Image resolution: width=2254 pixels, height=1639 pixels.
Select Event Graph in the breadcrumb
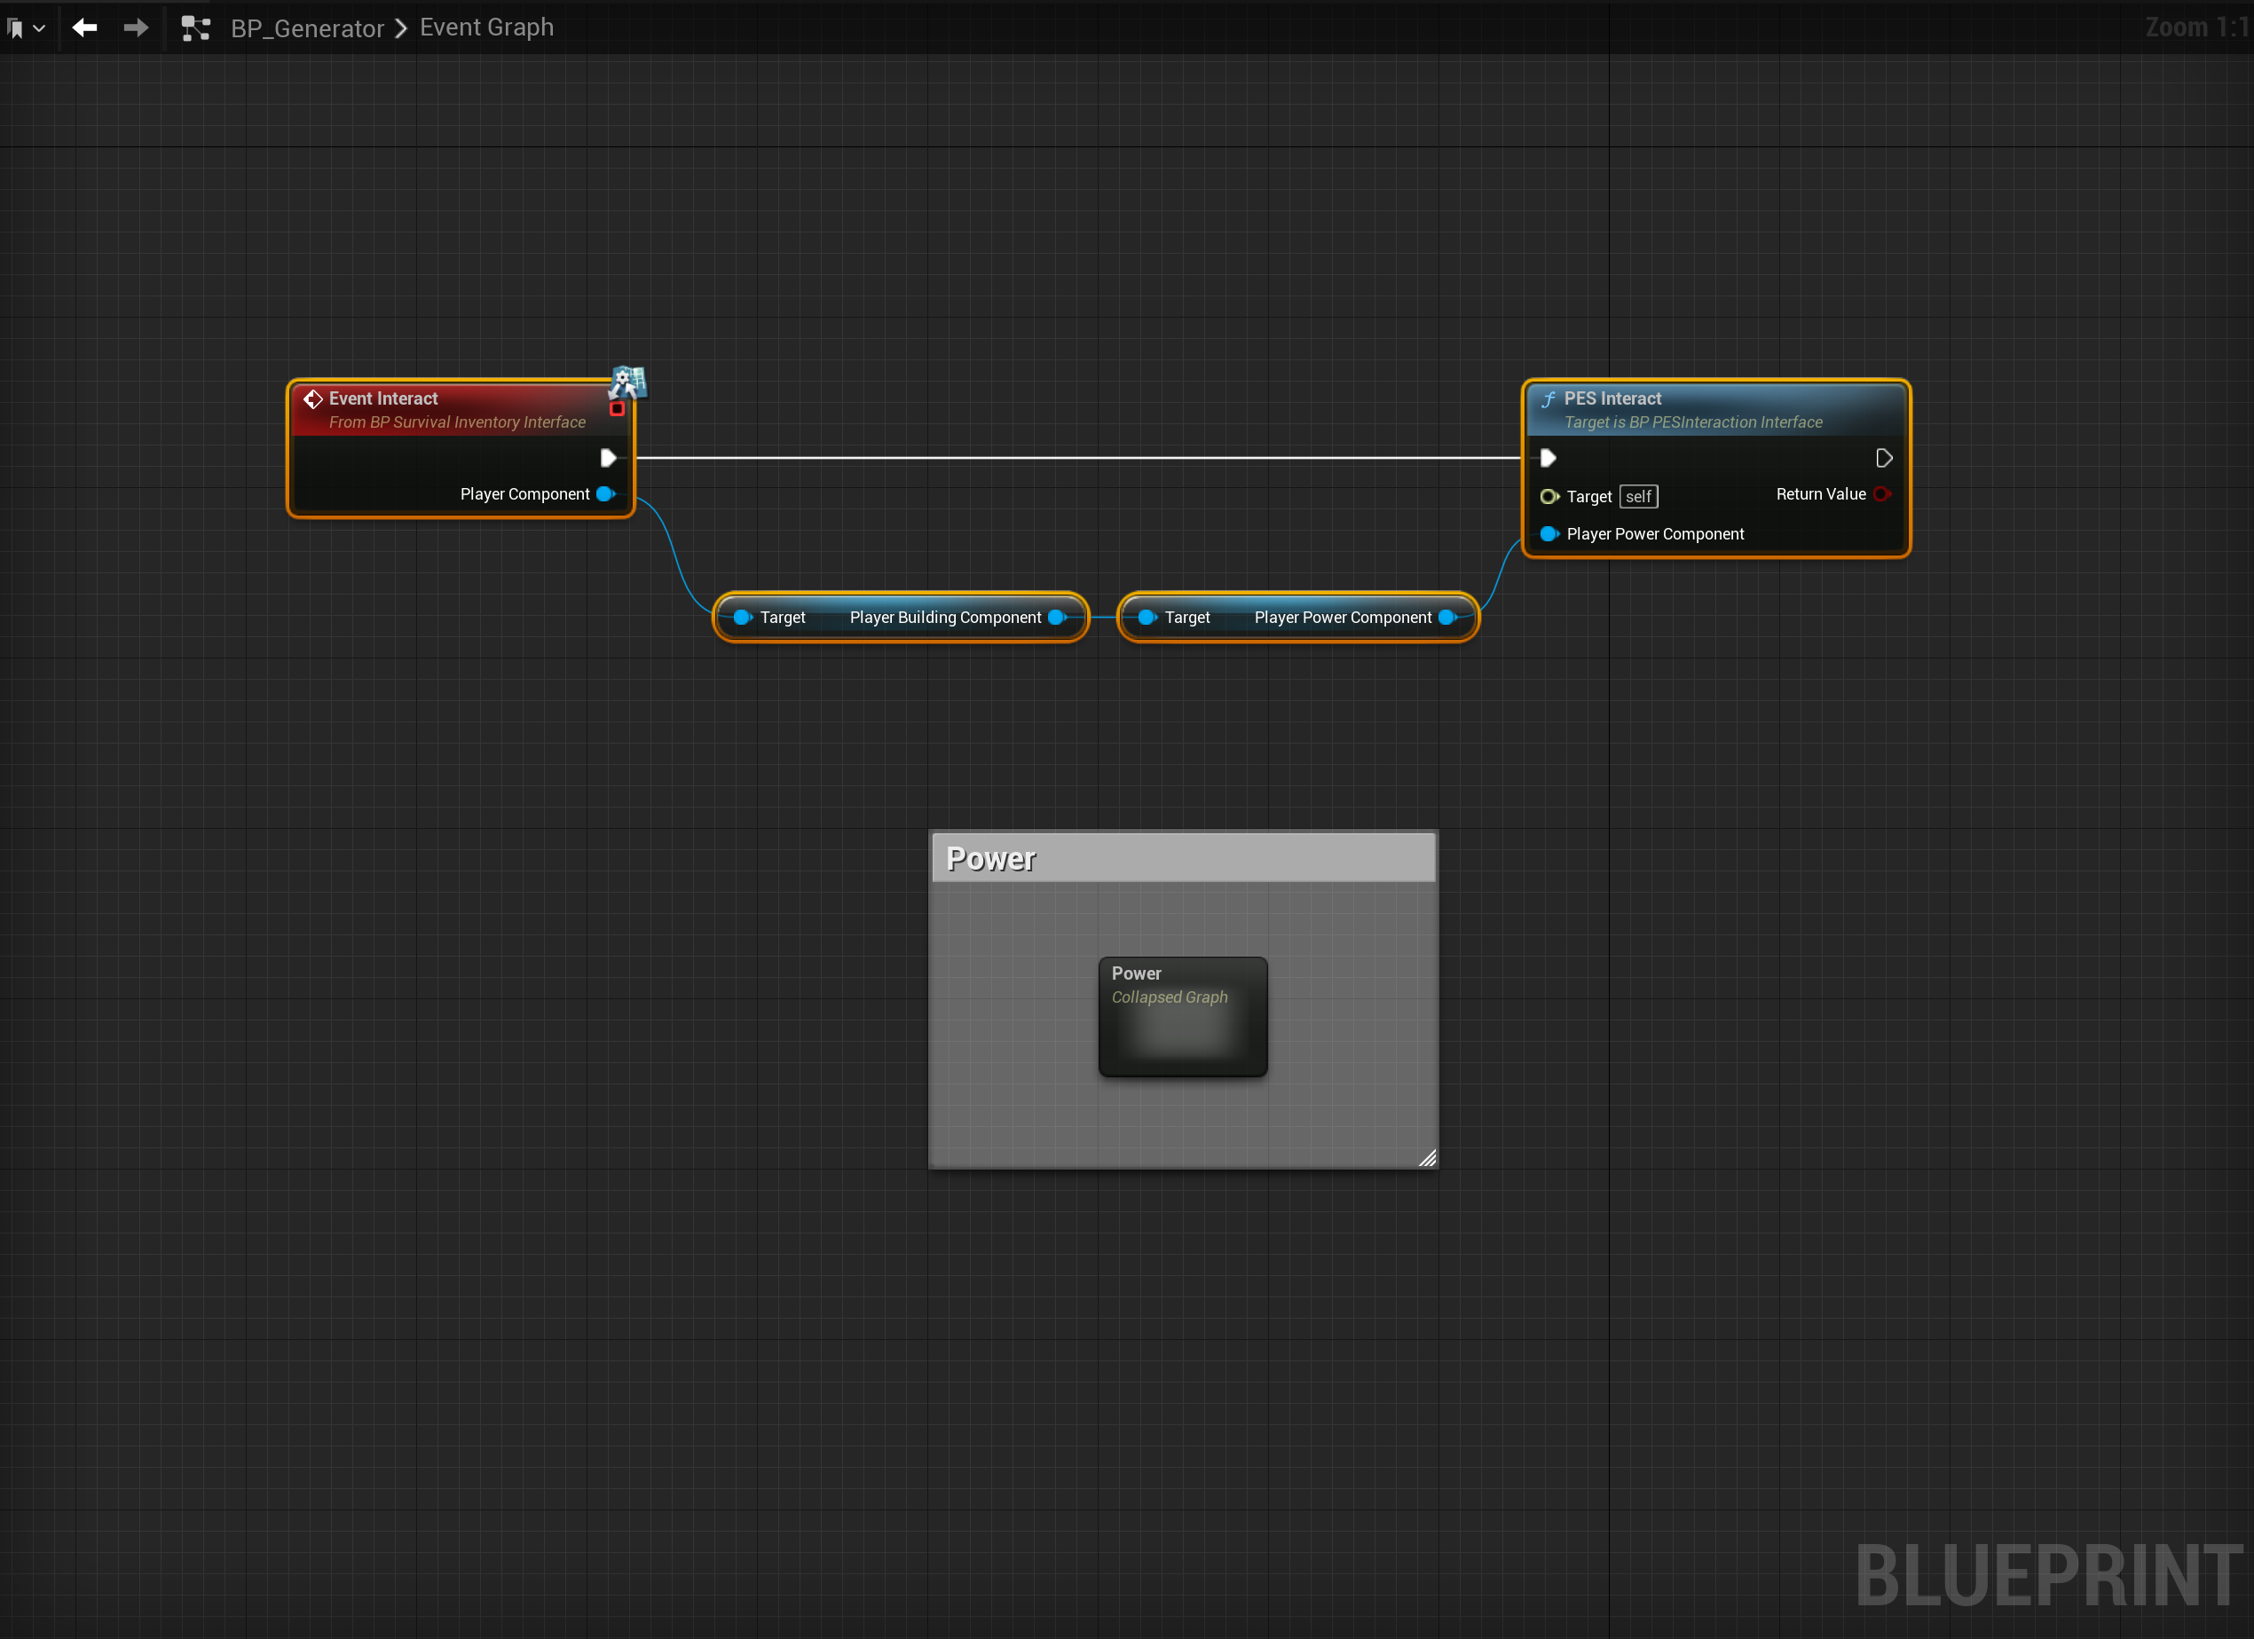(x=486, y=28)
